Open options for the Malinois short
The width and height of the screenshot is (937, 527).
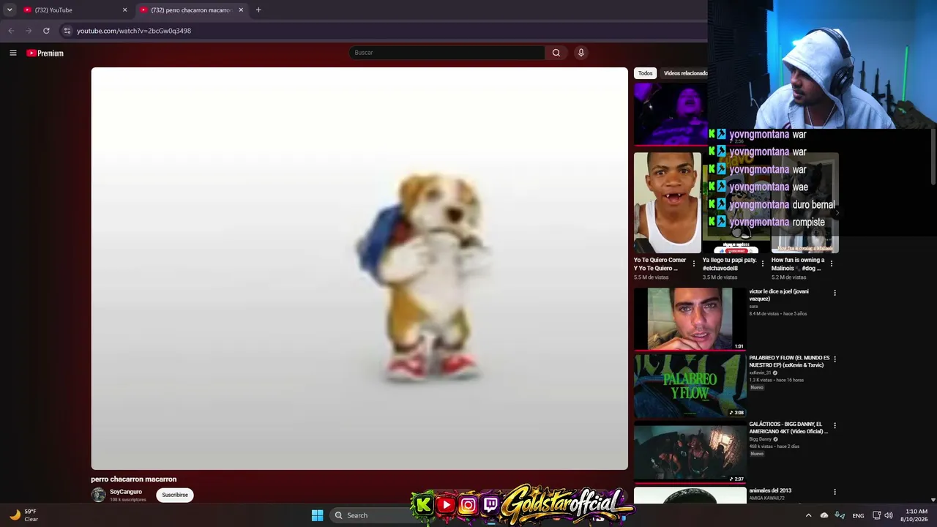coord(832,263)
